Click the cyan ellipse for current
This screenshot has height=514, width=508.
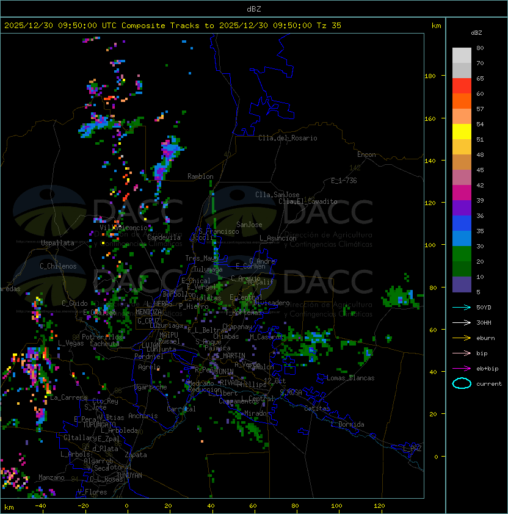pos(462,383)
